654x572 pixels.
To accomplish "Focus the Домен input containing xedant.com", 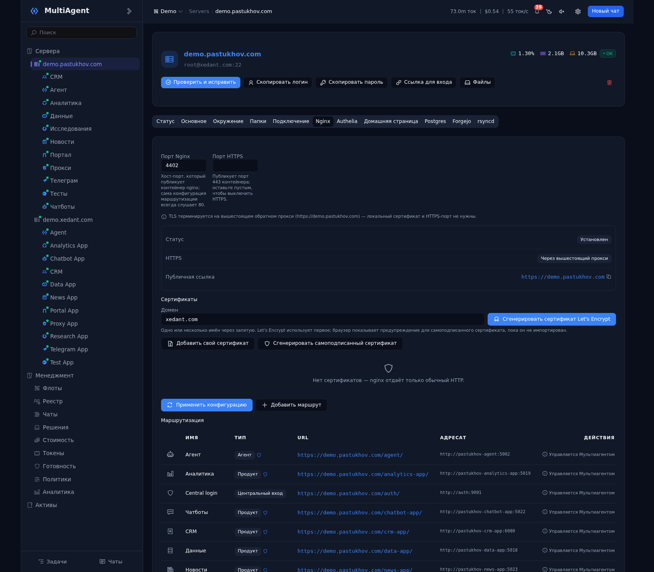I will [x=323, y=320].
